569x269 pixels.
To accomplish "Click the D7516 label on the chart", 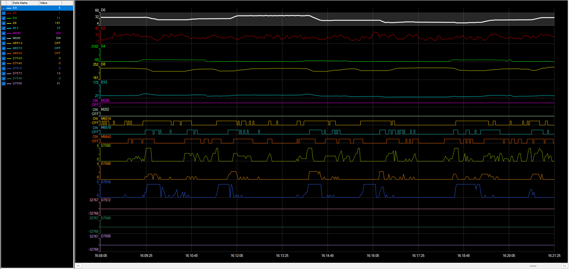I will (106, 182).
